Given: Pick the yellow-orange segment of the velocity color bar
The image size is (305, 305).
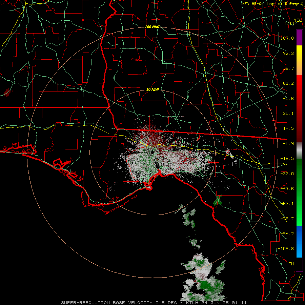Looking at the screenshot, I should 299,60.
